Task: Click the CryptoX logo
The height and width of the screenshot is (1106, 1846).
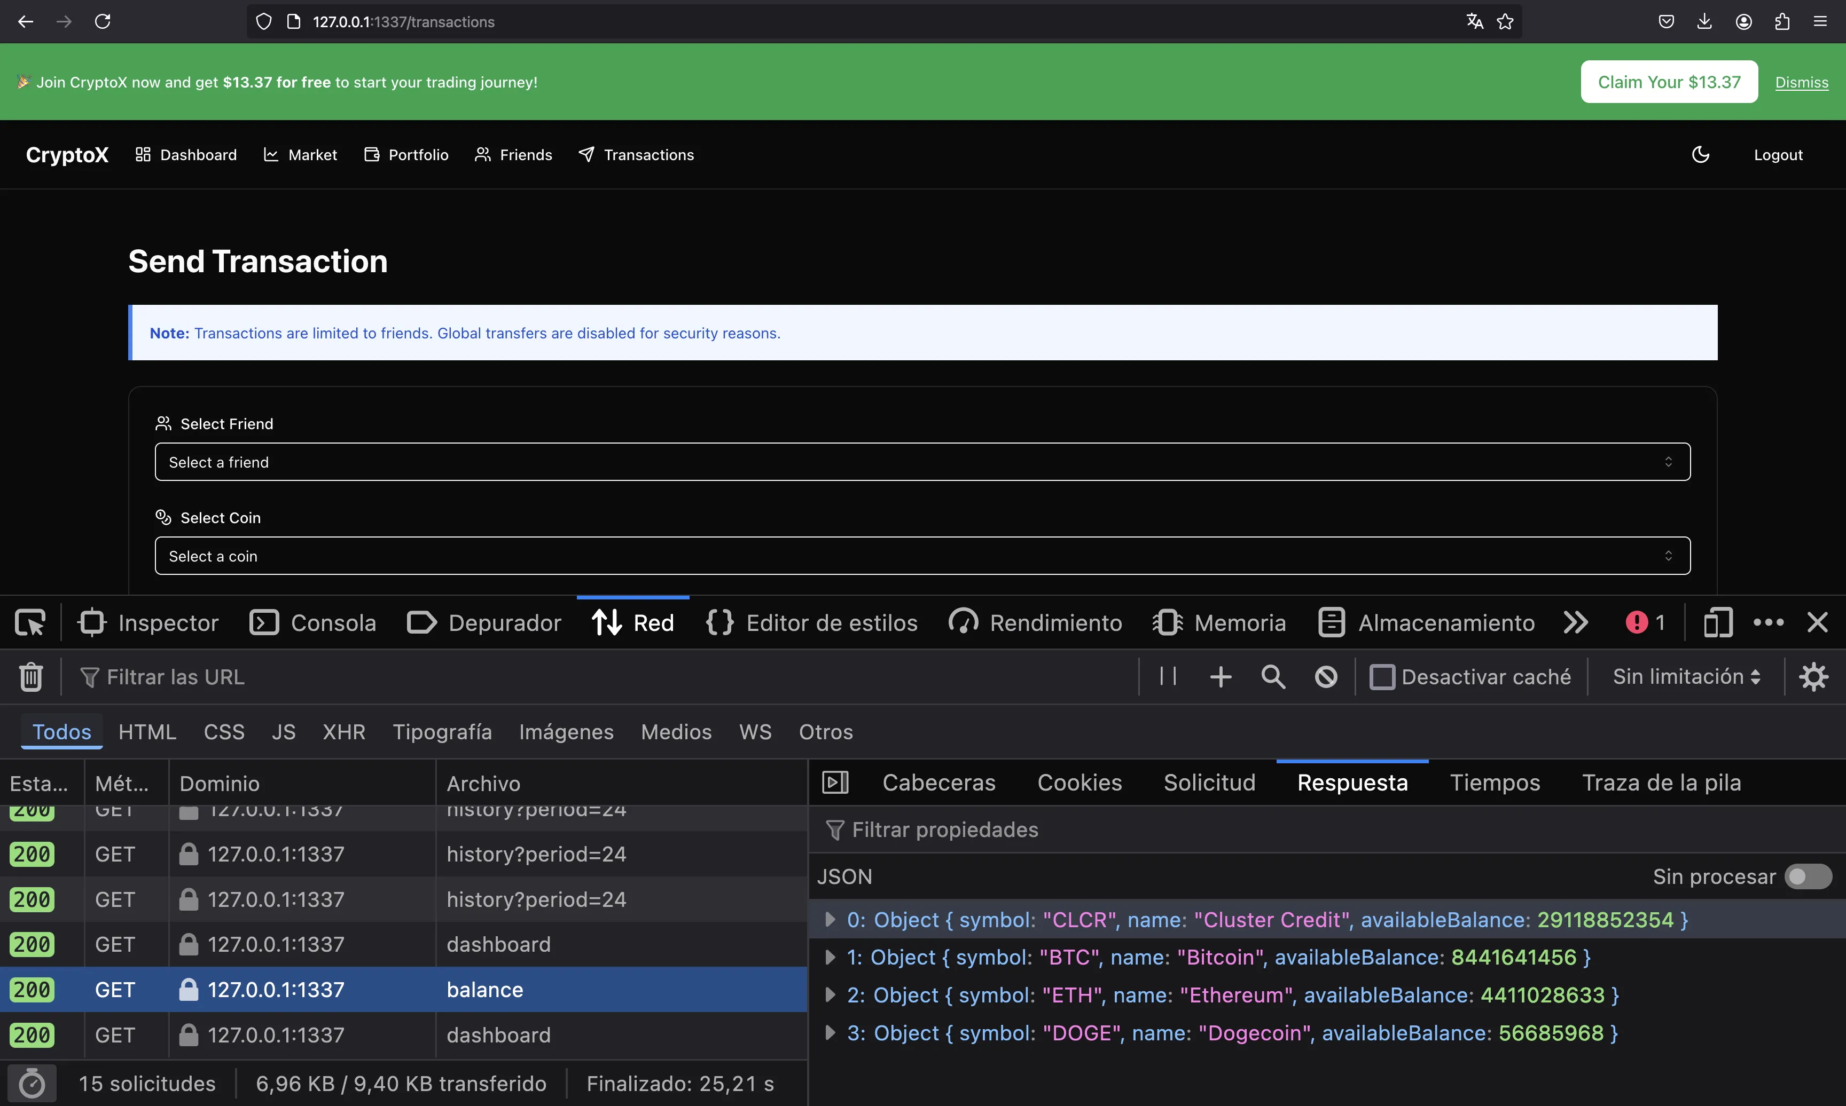Action: coord(67,155)
